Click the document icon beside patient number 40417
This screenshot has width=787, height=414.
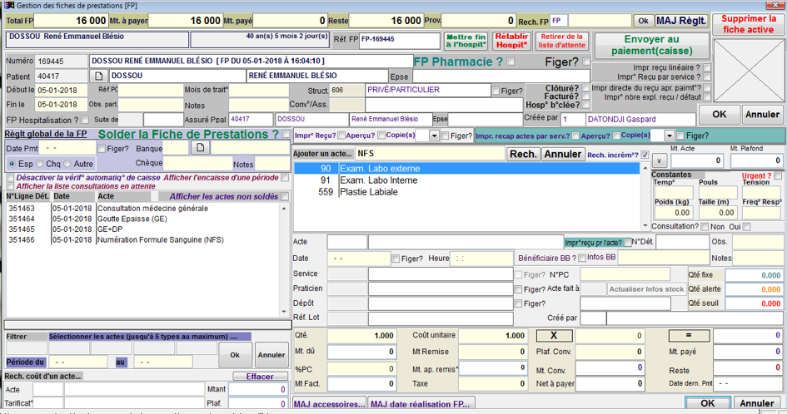click(x=98, y=76)
